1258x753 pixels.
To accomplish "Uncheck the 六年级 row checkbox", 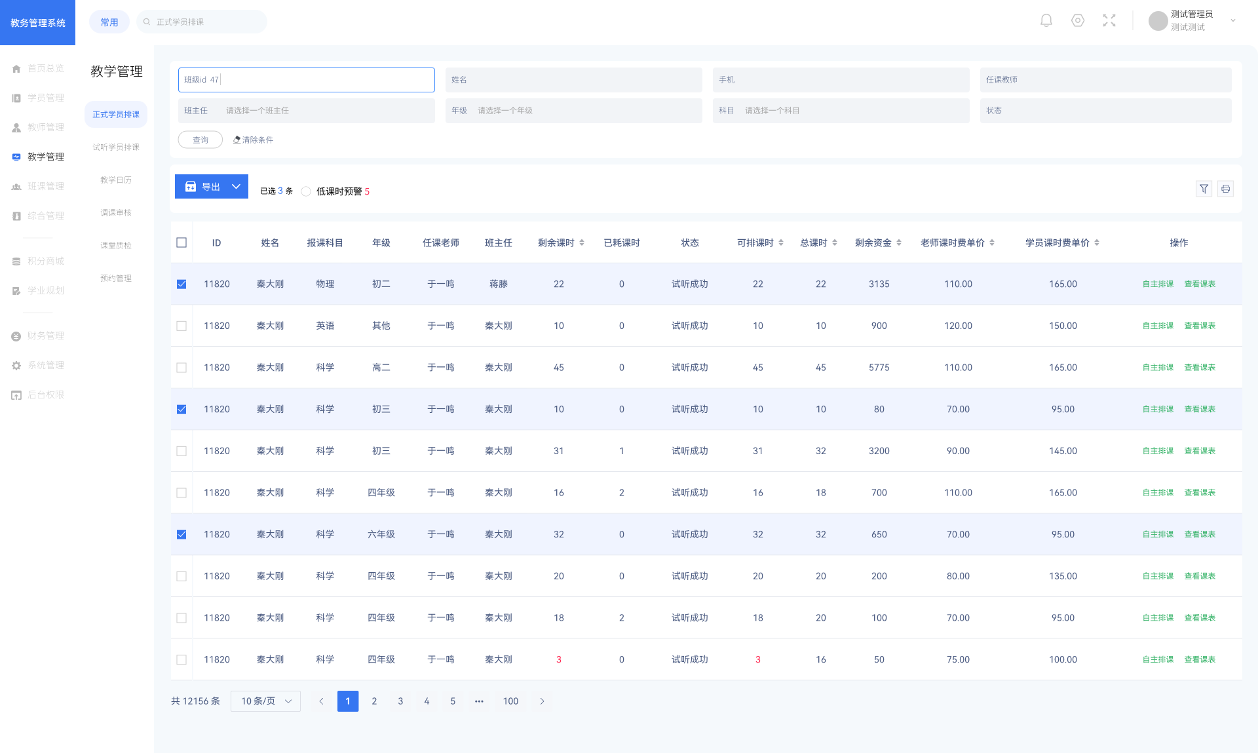I will [181, 534].
